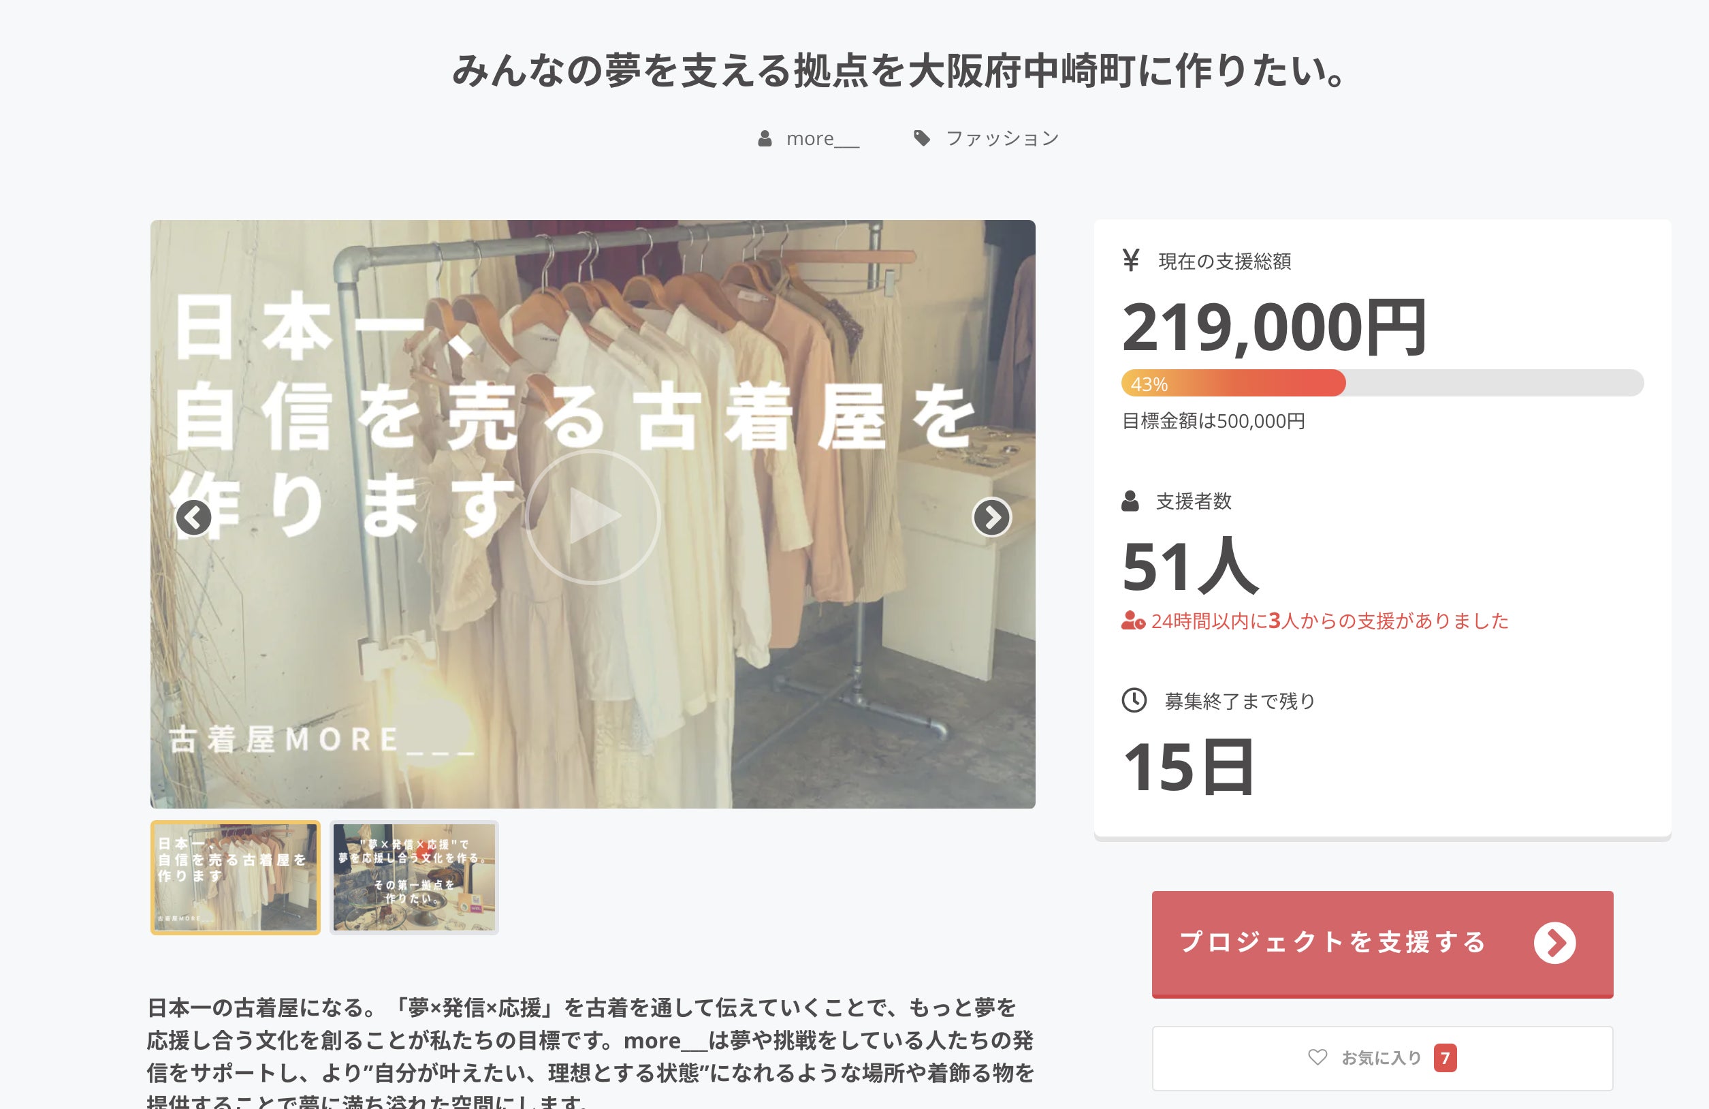Viewport: 1709px width, 1109px height.
Task: Click the tag icon beside ファッション
Action: point(922,138)
